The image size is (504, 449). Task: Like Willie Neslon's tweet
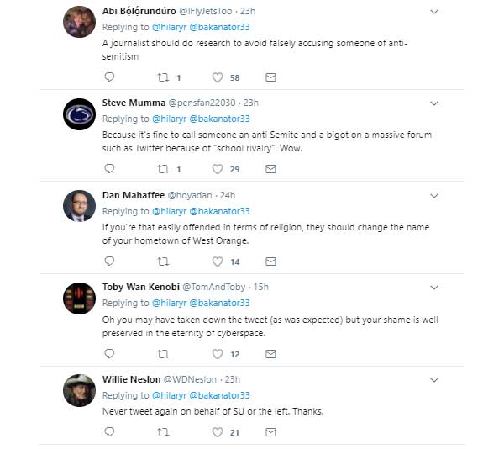(218, 432)
